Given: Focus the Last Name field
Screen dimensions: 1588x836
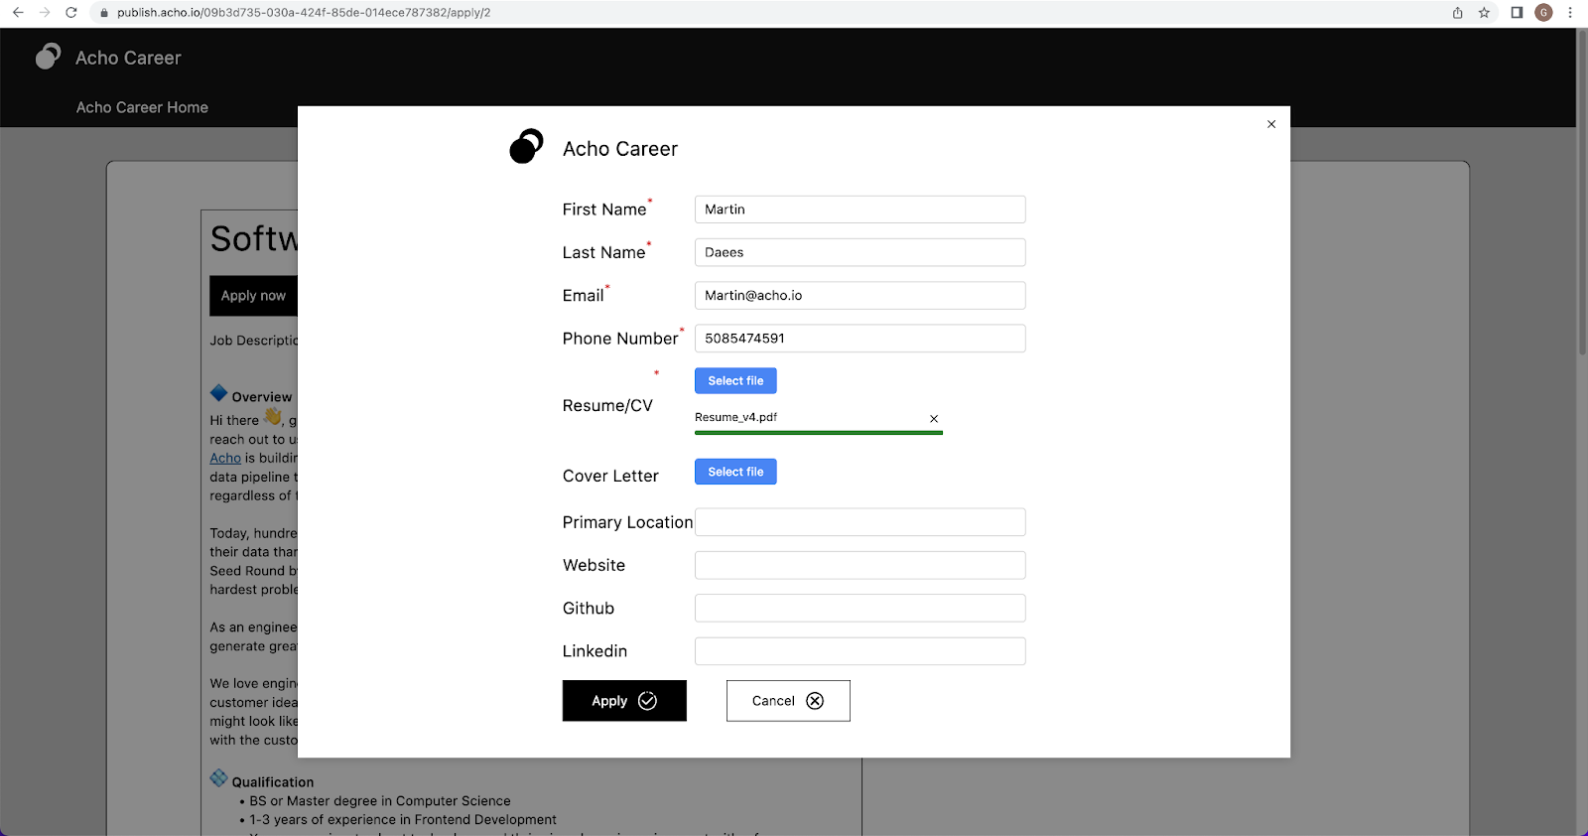Looking at the screenshot, I should 860,252.
